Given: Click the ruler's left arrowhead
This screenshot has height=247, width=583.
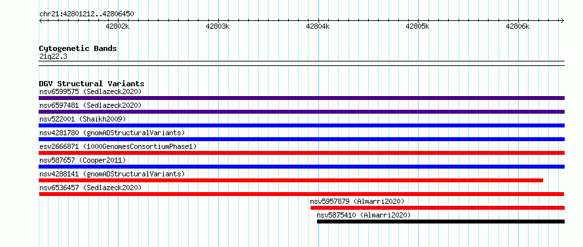Looking at the screenshot, I should point(41,20).
